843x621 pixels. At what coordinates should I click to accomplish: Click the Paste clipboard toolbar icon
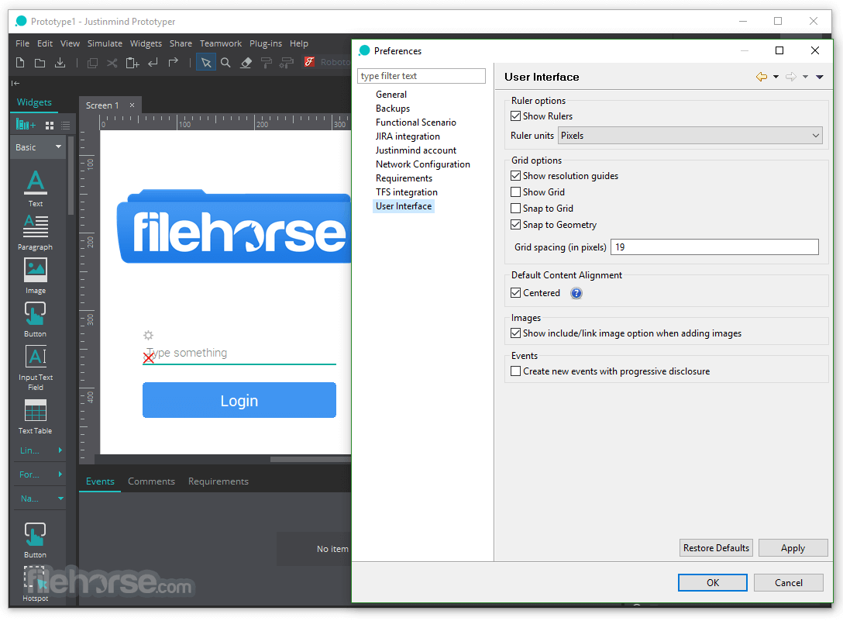coord(132,63)
